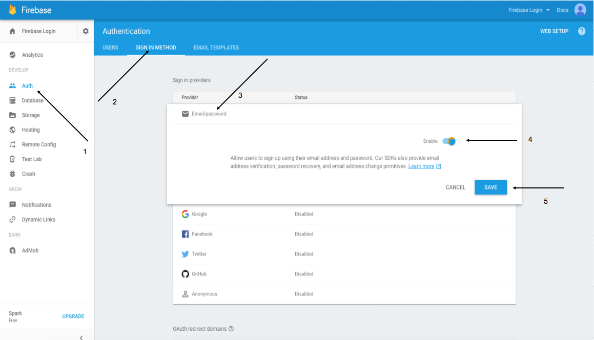The height and width of the screenshot is (340, 594).
Task: Select the Twitter provider row
Action: pyautogui.click(x=344, y=254)
